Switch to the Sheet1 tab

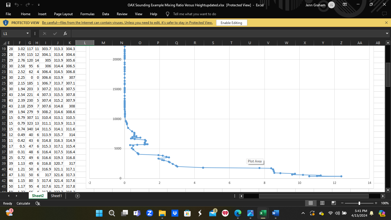click(56, 196)
